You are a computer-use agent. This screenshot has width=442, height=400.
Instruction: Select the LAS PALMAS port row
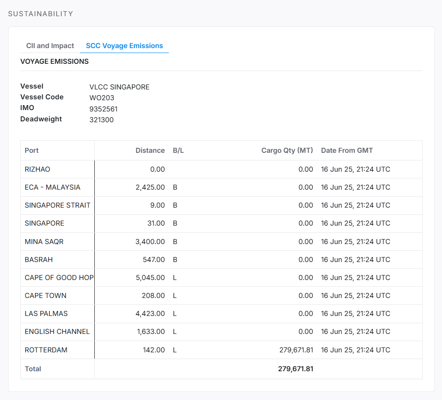[46, 314]
